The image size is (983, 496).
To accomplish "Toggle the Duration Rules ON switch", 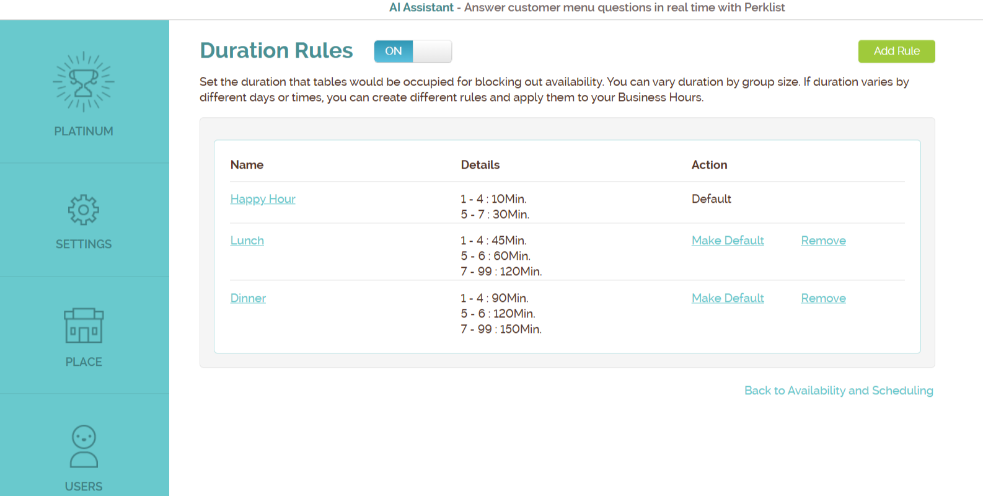I will click(x=413, y=51).
